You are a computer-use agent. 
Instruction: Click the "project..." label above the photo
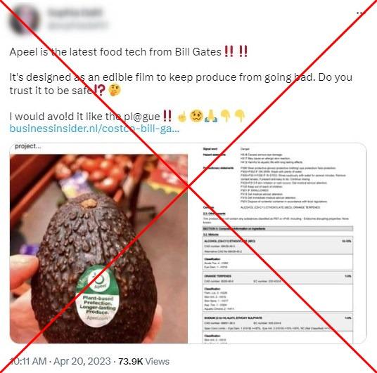tap(28, 146)
